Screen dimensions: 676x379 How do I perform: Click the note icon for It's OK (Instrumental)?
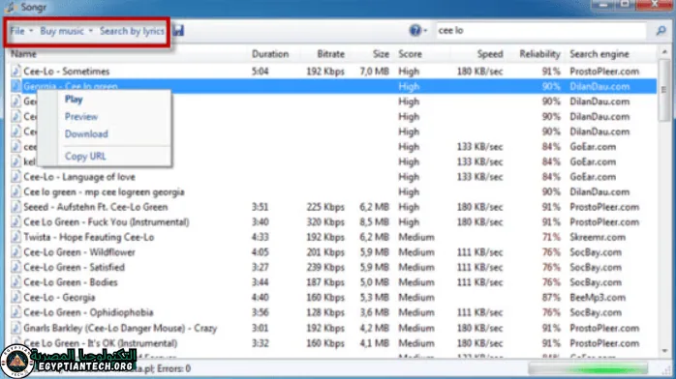point(15,343)
